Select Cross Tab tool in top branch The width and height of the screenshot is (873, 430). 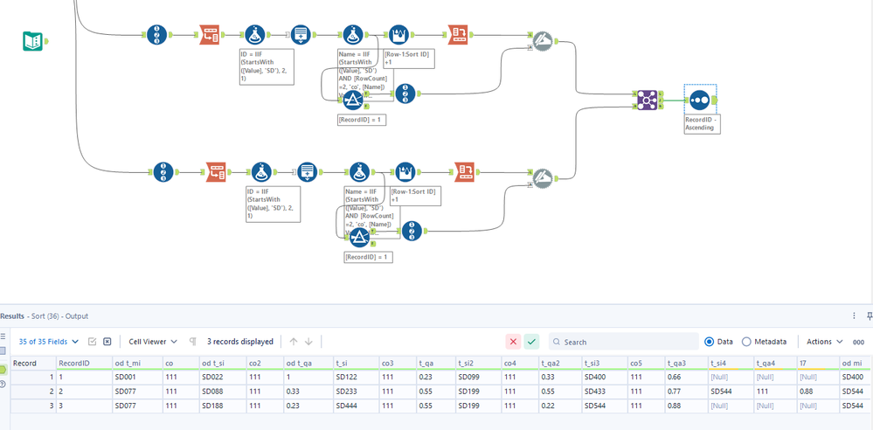pyautogui.click(x=458, y=35)
